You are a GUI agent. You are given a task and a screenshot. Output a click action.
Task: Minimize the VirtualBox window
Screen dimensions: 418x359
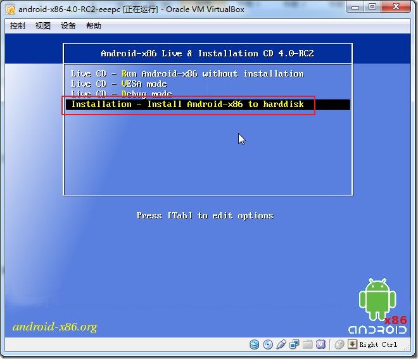tap(355, 7)
